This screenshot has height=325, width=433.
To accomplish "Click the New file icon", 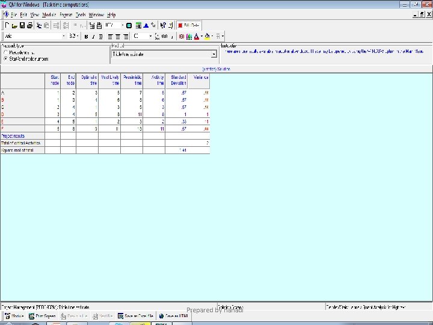I will (x=7, y=25).
